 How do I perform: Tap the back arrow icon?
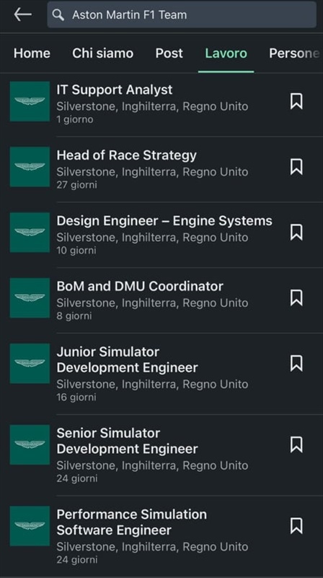(x=23, y=14)
